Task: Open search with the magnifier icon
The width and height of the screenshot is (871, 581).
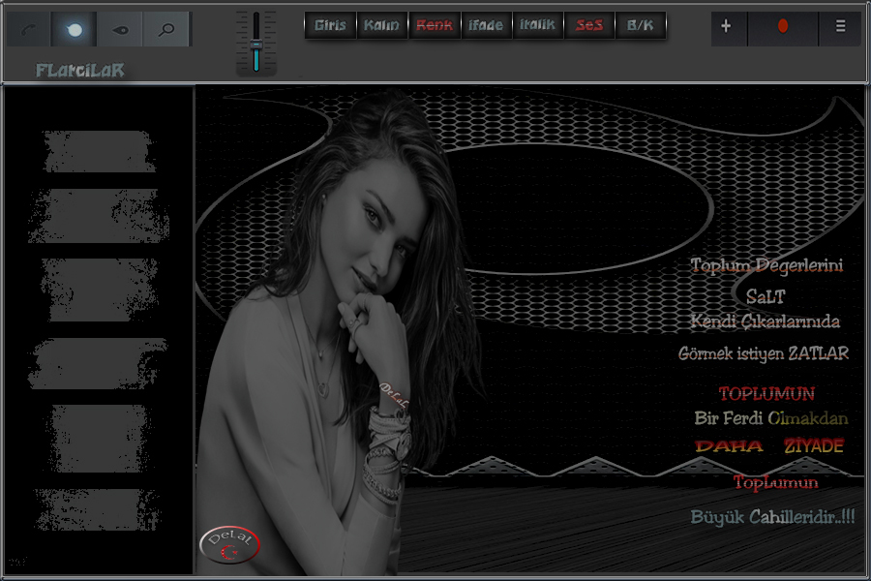Action: point(167,30)
